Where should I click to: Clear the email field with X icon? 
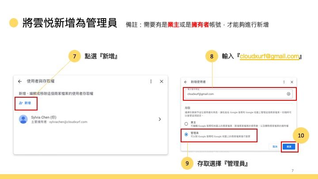[288, 94]
